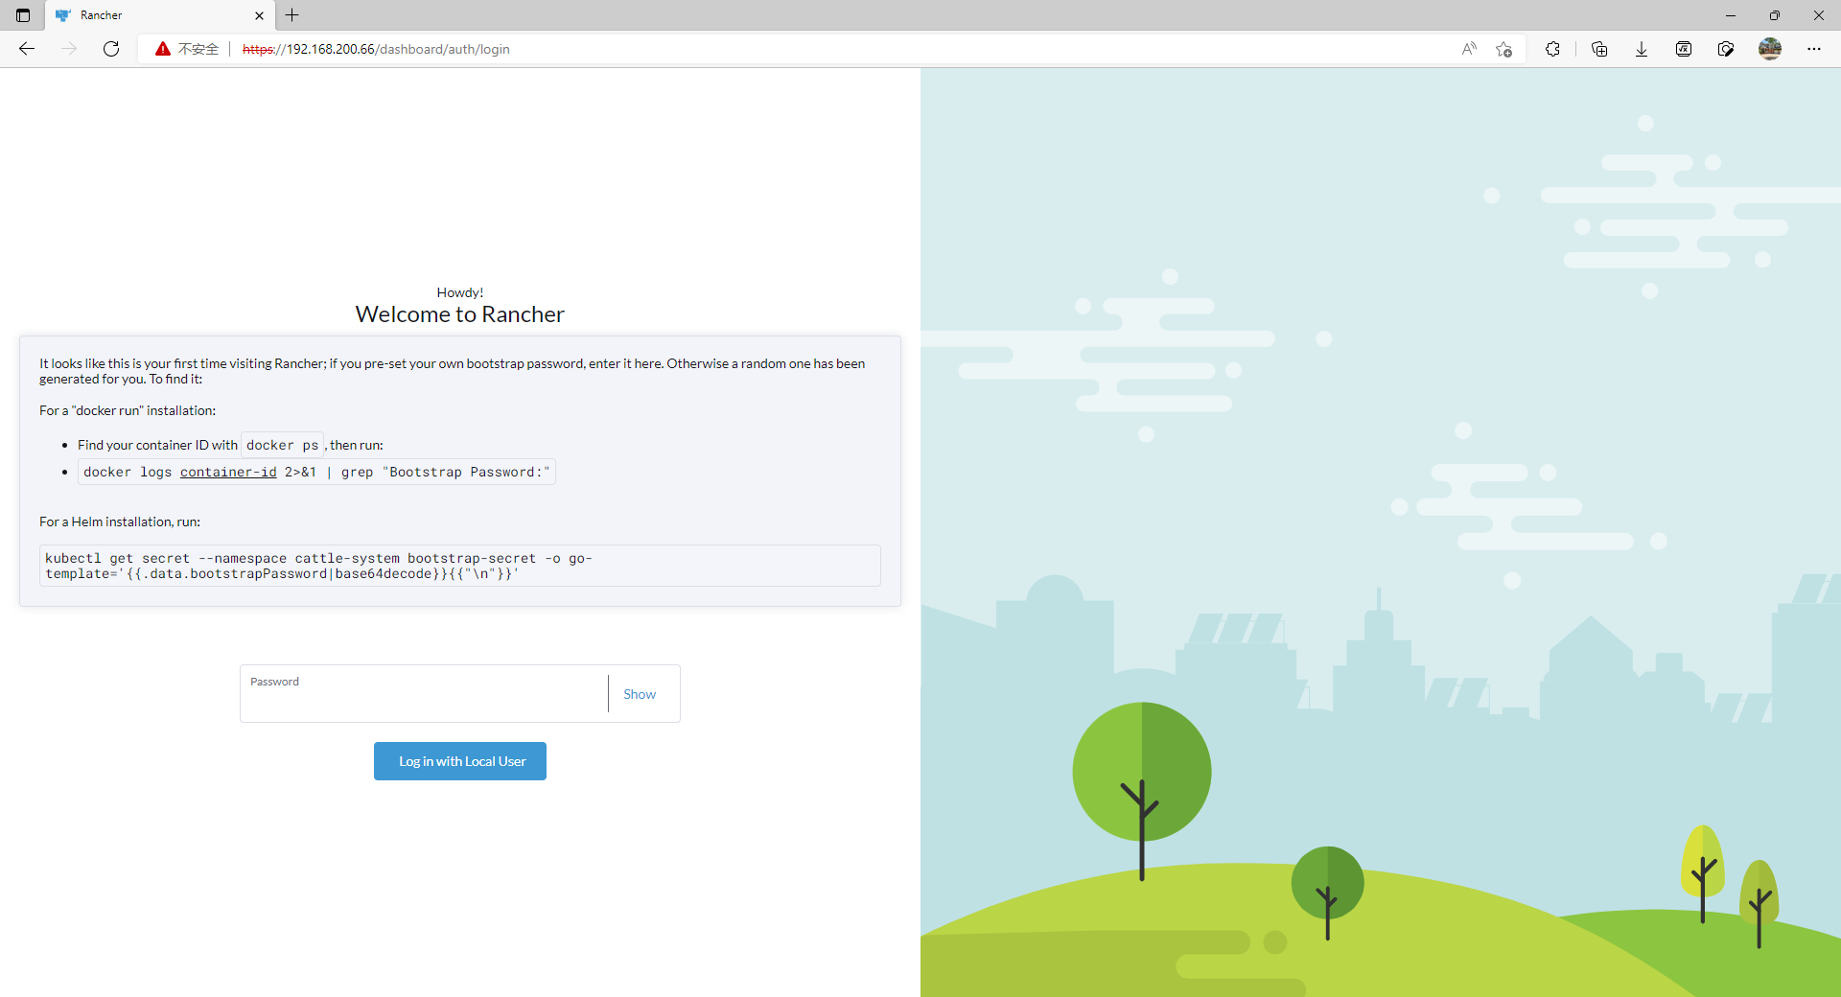Click the address bar URL
This screenshot has height=997, width=1841.
(376, 49)
